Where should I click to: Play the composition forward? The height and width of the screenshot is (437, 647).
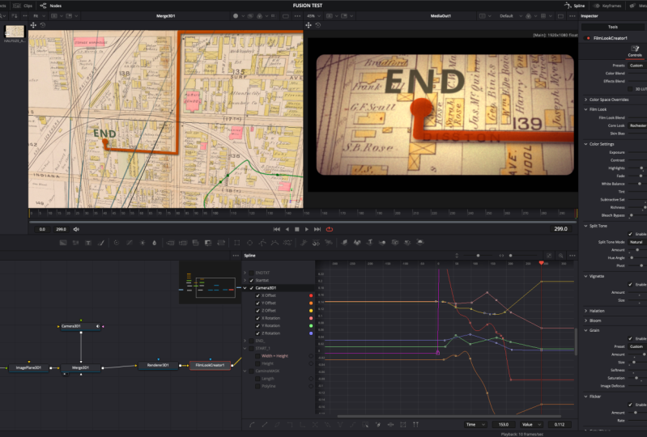(307, 229)
